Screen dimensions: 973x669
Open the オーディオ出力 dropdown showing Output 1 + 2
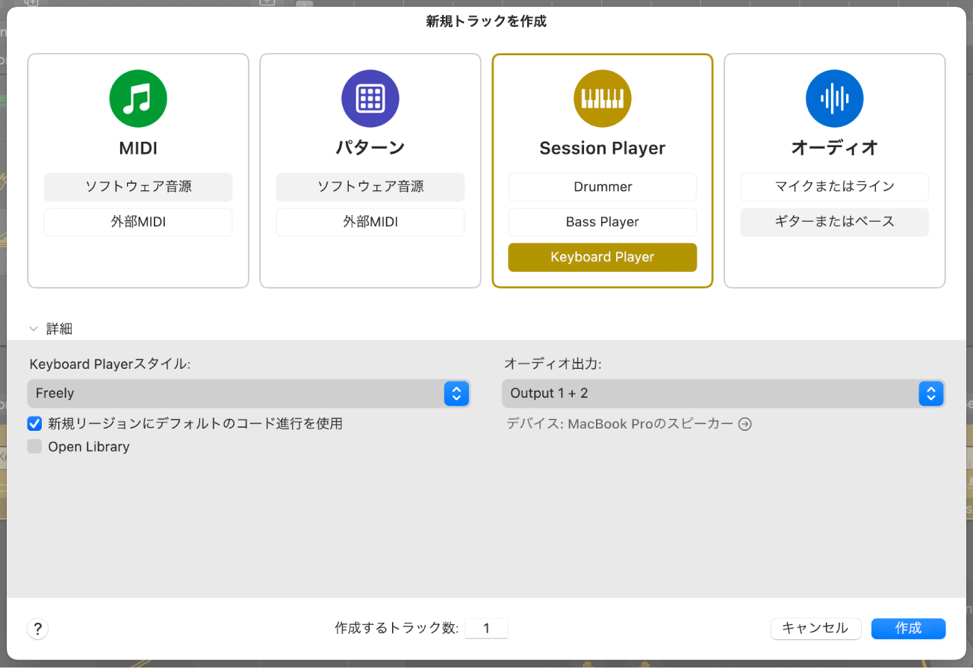tap(930, 393)
